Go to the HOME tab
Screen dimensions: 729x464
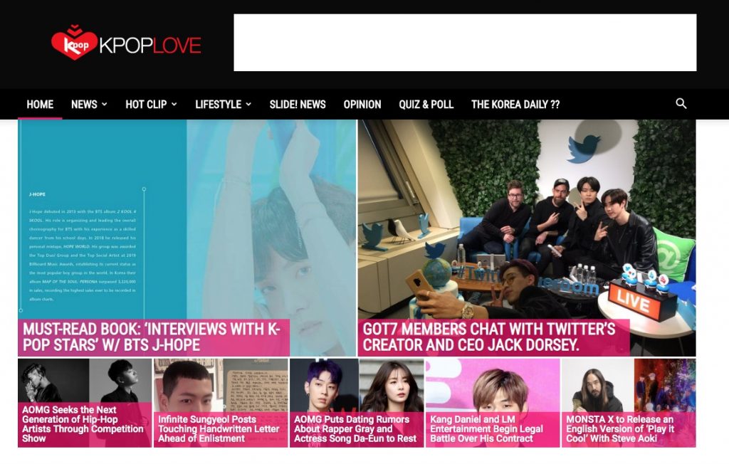(40, 104)
